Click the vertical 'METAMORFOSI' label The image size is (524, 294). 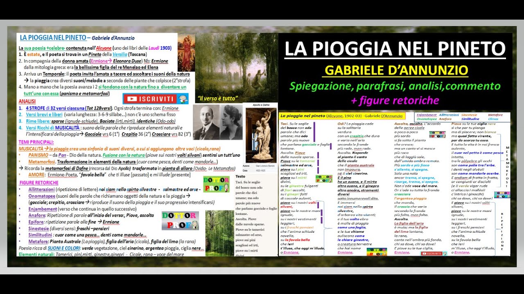pyautogui.click(x=507, y=166)
